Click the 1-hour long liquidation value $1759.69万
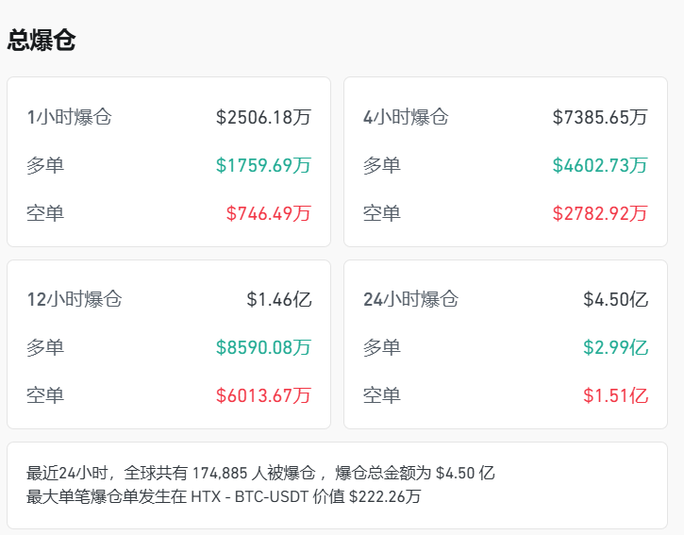Image resolution: width=684 pixels, height=535 pixels. pos(263,165)
